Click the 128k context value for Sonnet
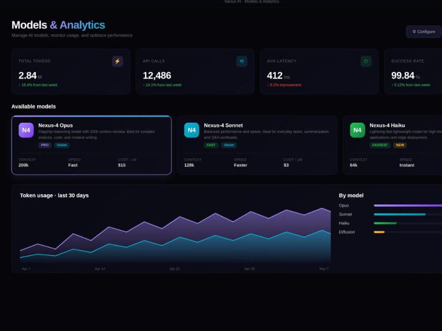 pyautogui.click(x=189, y=165)
